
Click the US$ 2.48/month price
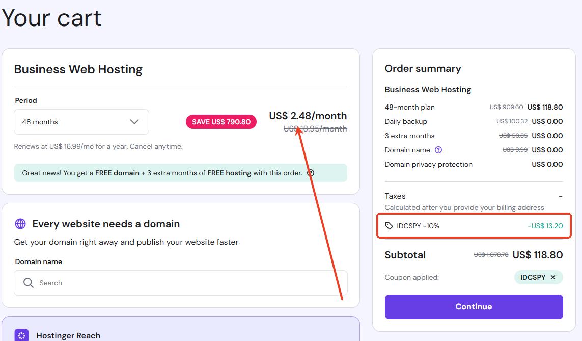coord(308,116)
